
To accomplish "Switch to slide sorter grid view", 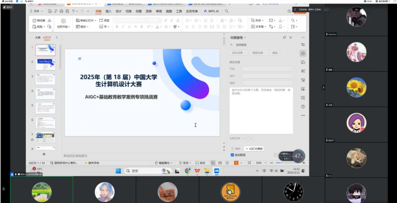I will (x=220, y=163).
